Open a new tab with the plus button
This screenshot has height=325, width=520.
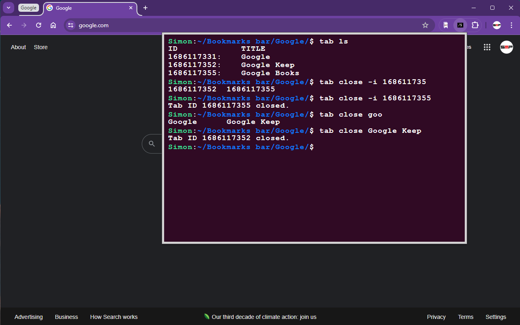click(145, 8)
